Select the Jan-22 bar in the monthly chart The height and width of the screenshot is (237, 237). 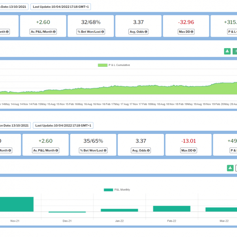119,210
